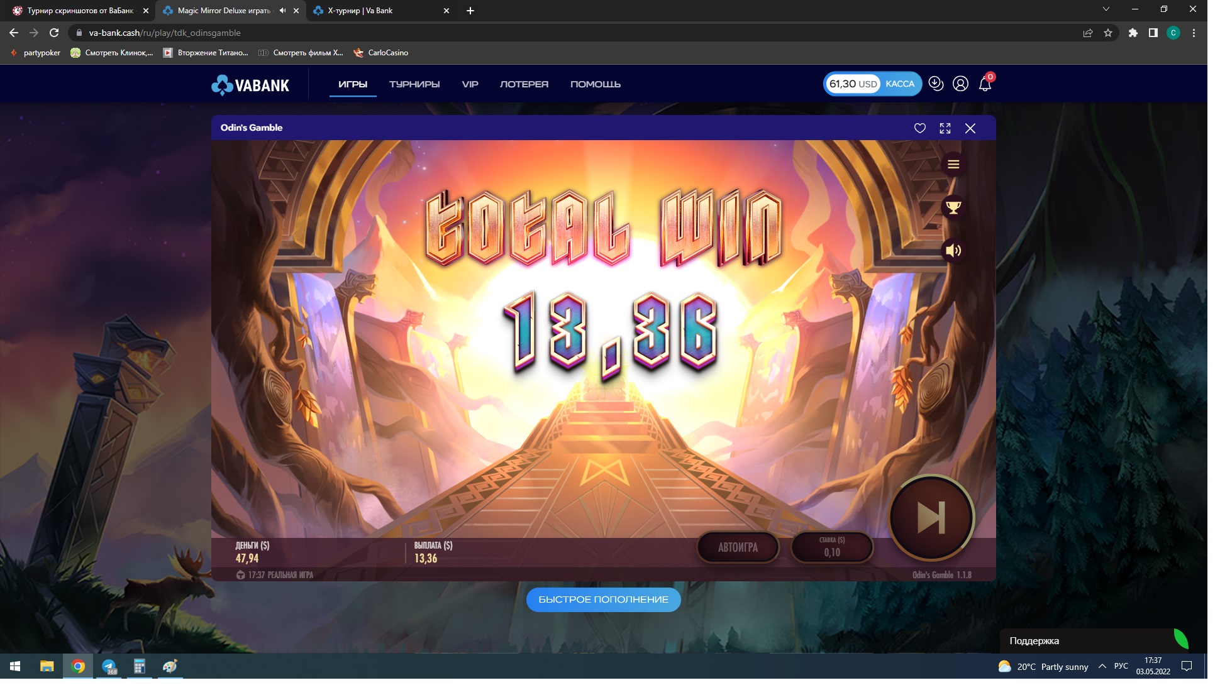Add Odin's Gamble to favorites

point(919,128)
